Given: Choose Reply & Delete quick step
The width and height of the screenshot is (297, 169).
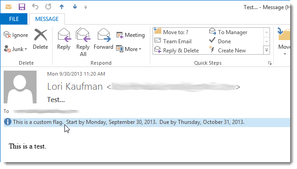Looking at the screenshot, I should pyautogui.click(x=177, y=50).
